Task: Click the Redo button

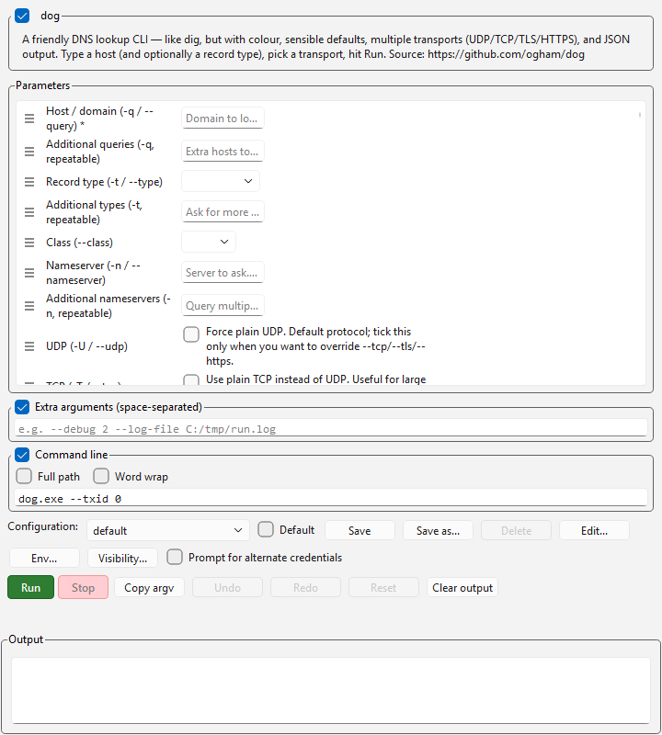Action: 305,587
